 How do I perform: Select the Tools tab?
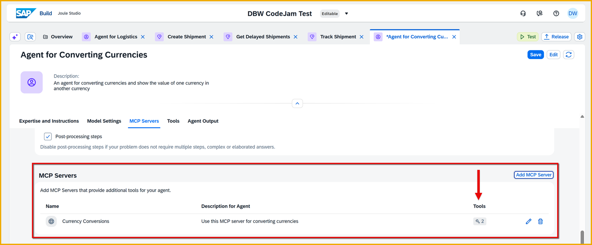click(x=173, y=121)
